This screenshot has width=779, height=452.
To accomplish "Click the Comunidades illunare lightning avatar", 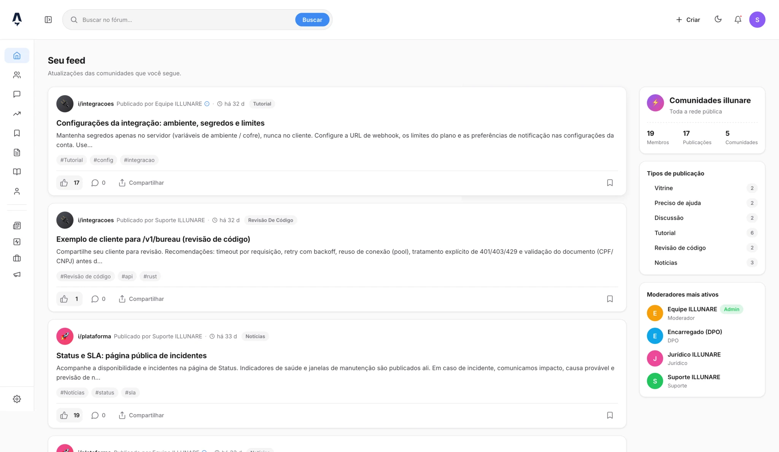I will click(x=655, y=103).
